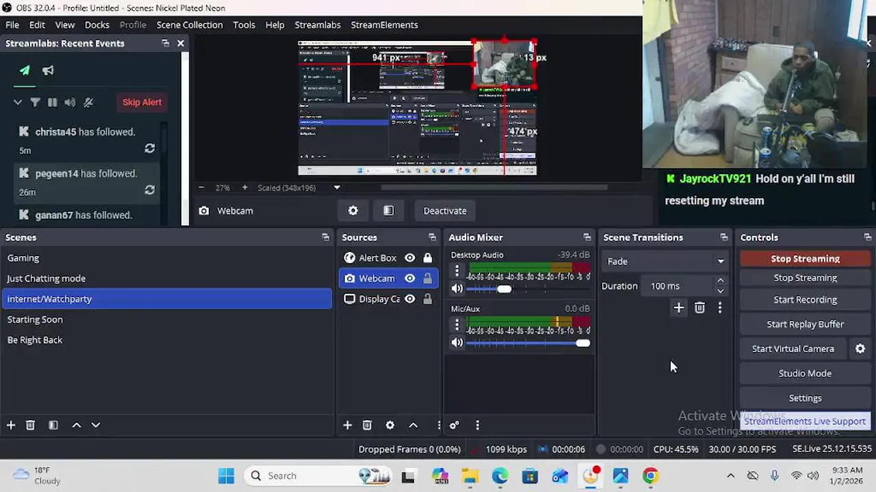Lock the Display Capture source
The image size is (876, 492).
(x=428, y=299)
